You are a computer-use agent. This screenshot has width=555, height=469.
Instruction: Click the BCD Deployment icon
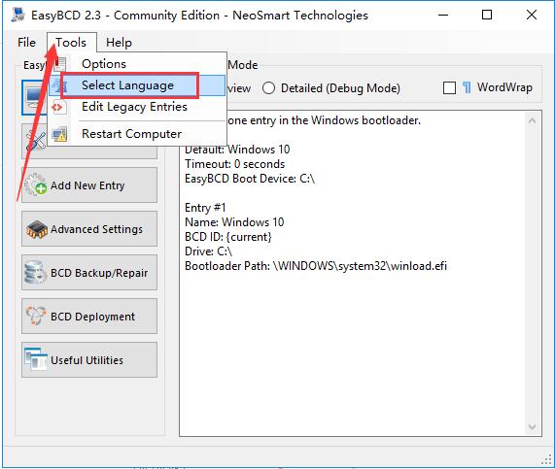pos(36,316)
